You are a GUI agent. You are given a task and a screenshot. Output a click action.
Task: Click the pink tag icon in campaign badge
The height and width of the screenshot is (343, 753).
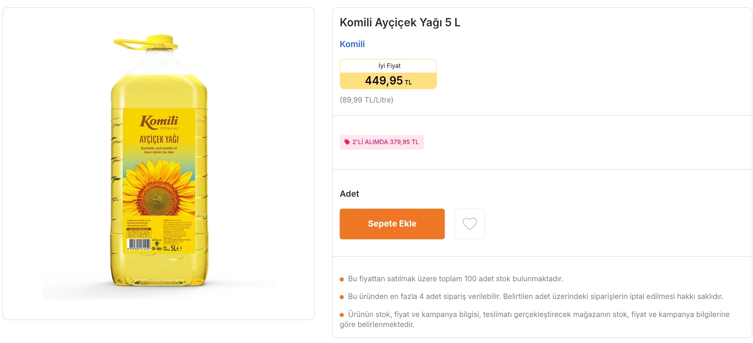(347, 142)
